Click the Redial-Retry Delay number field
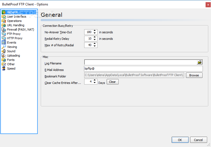This screenshot has width=211, height=147. [89, 38]
